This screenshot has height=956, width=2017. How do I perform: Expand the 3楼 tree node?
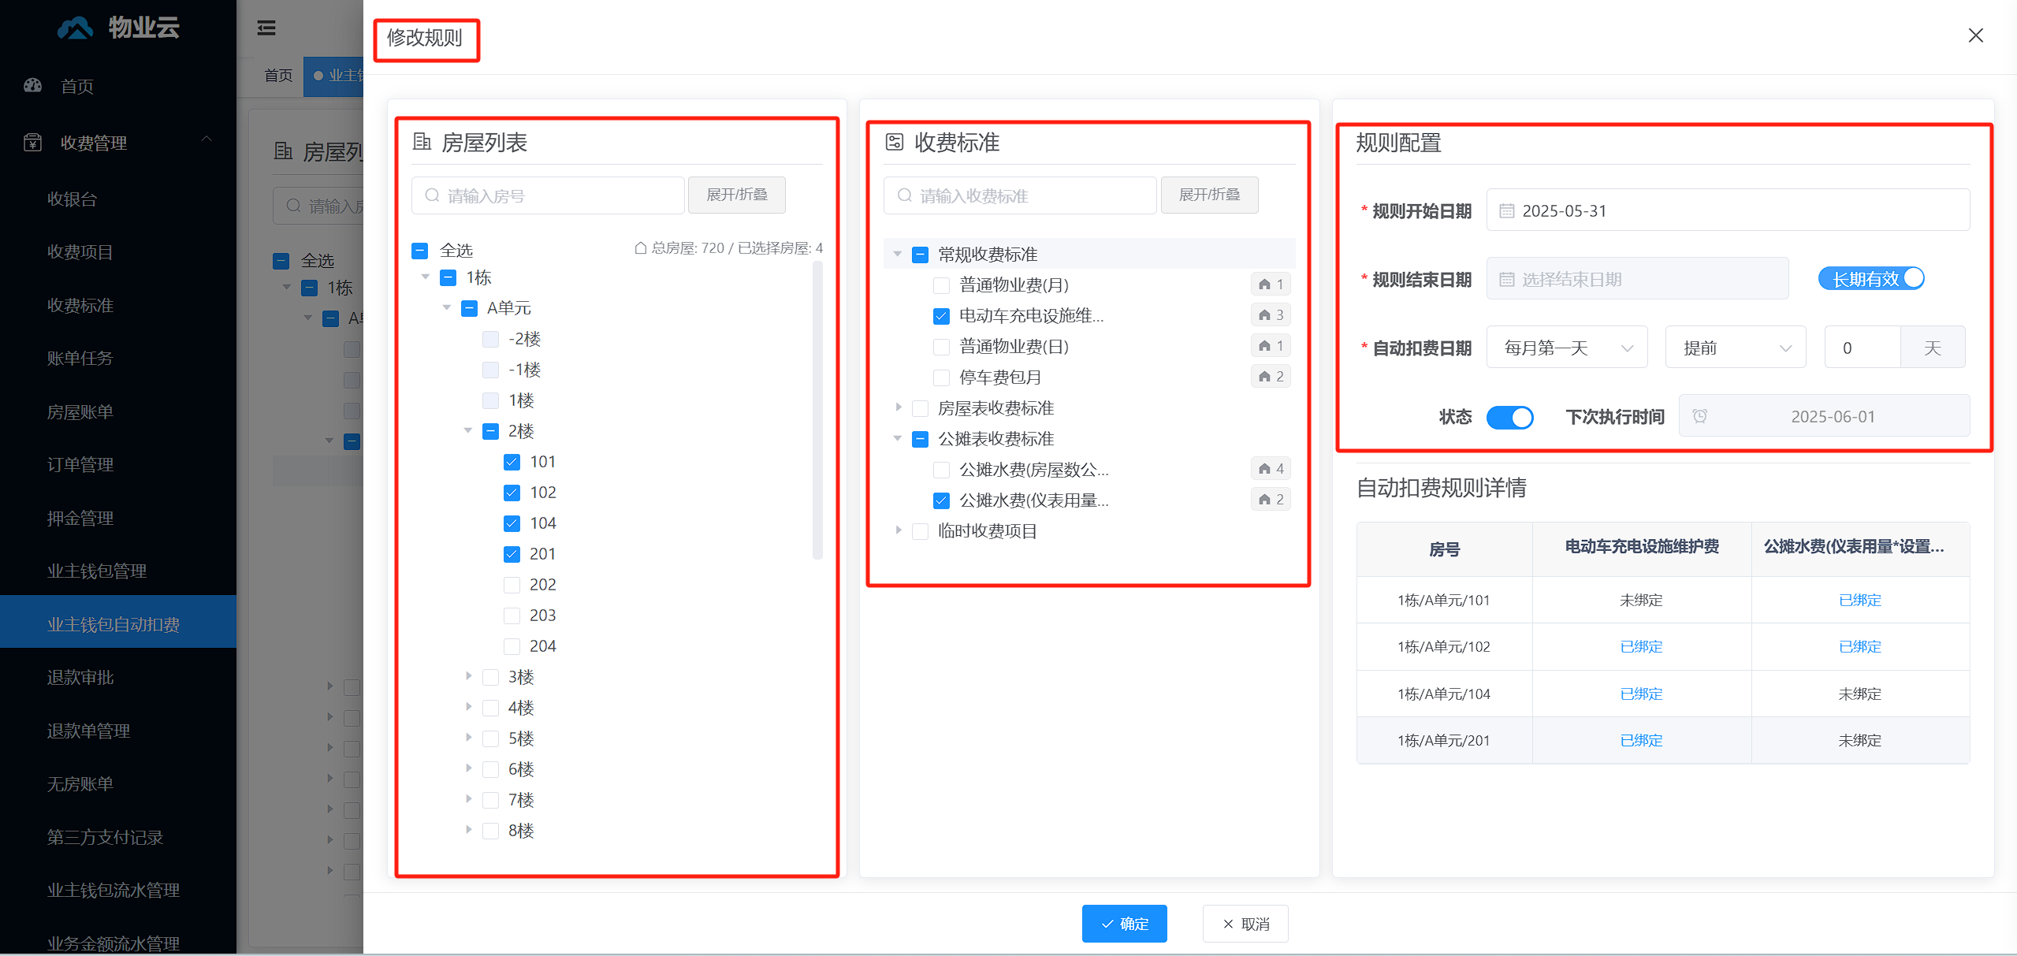coord(468,676)
